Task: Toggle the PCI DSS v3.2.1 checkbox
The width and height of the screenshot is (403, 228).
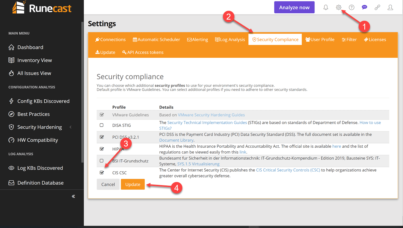Action: (102, 137)
